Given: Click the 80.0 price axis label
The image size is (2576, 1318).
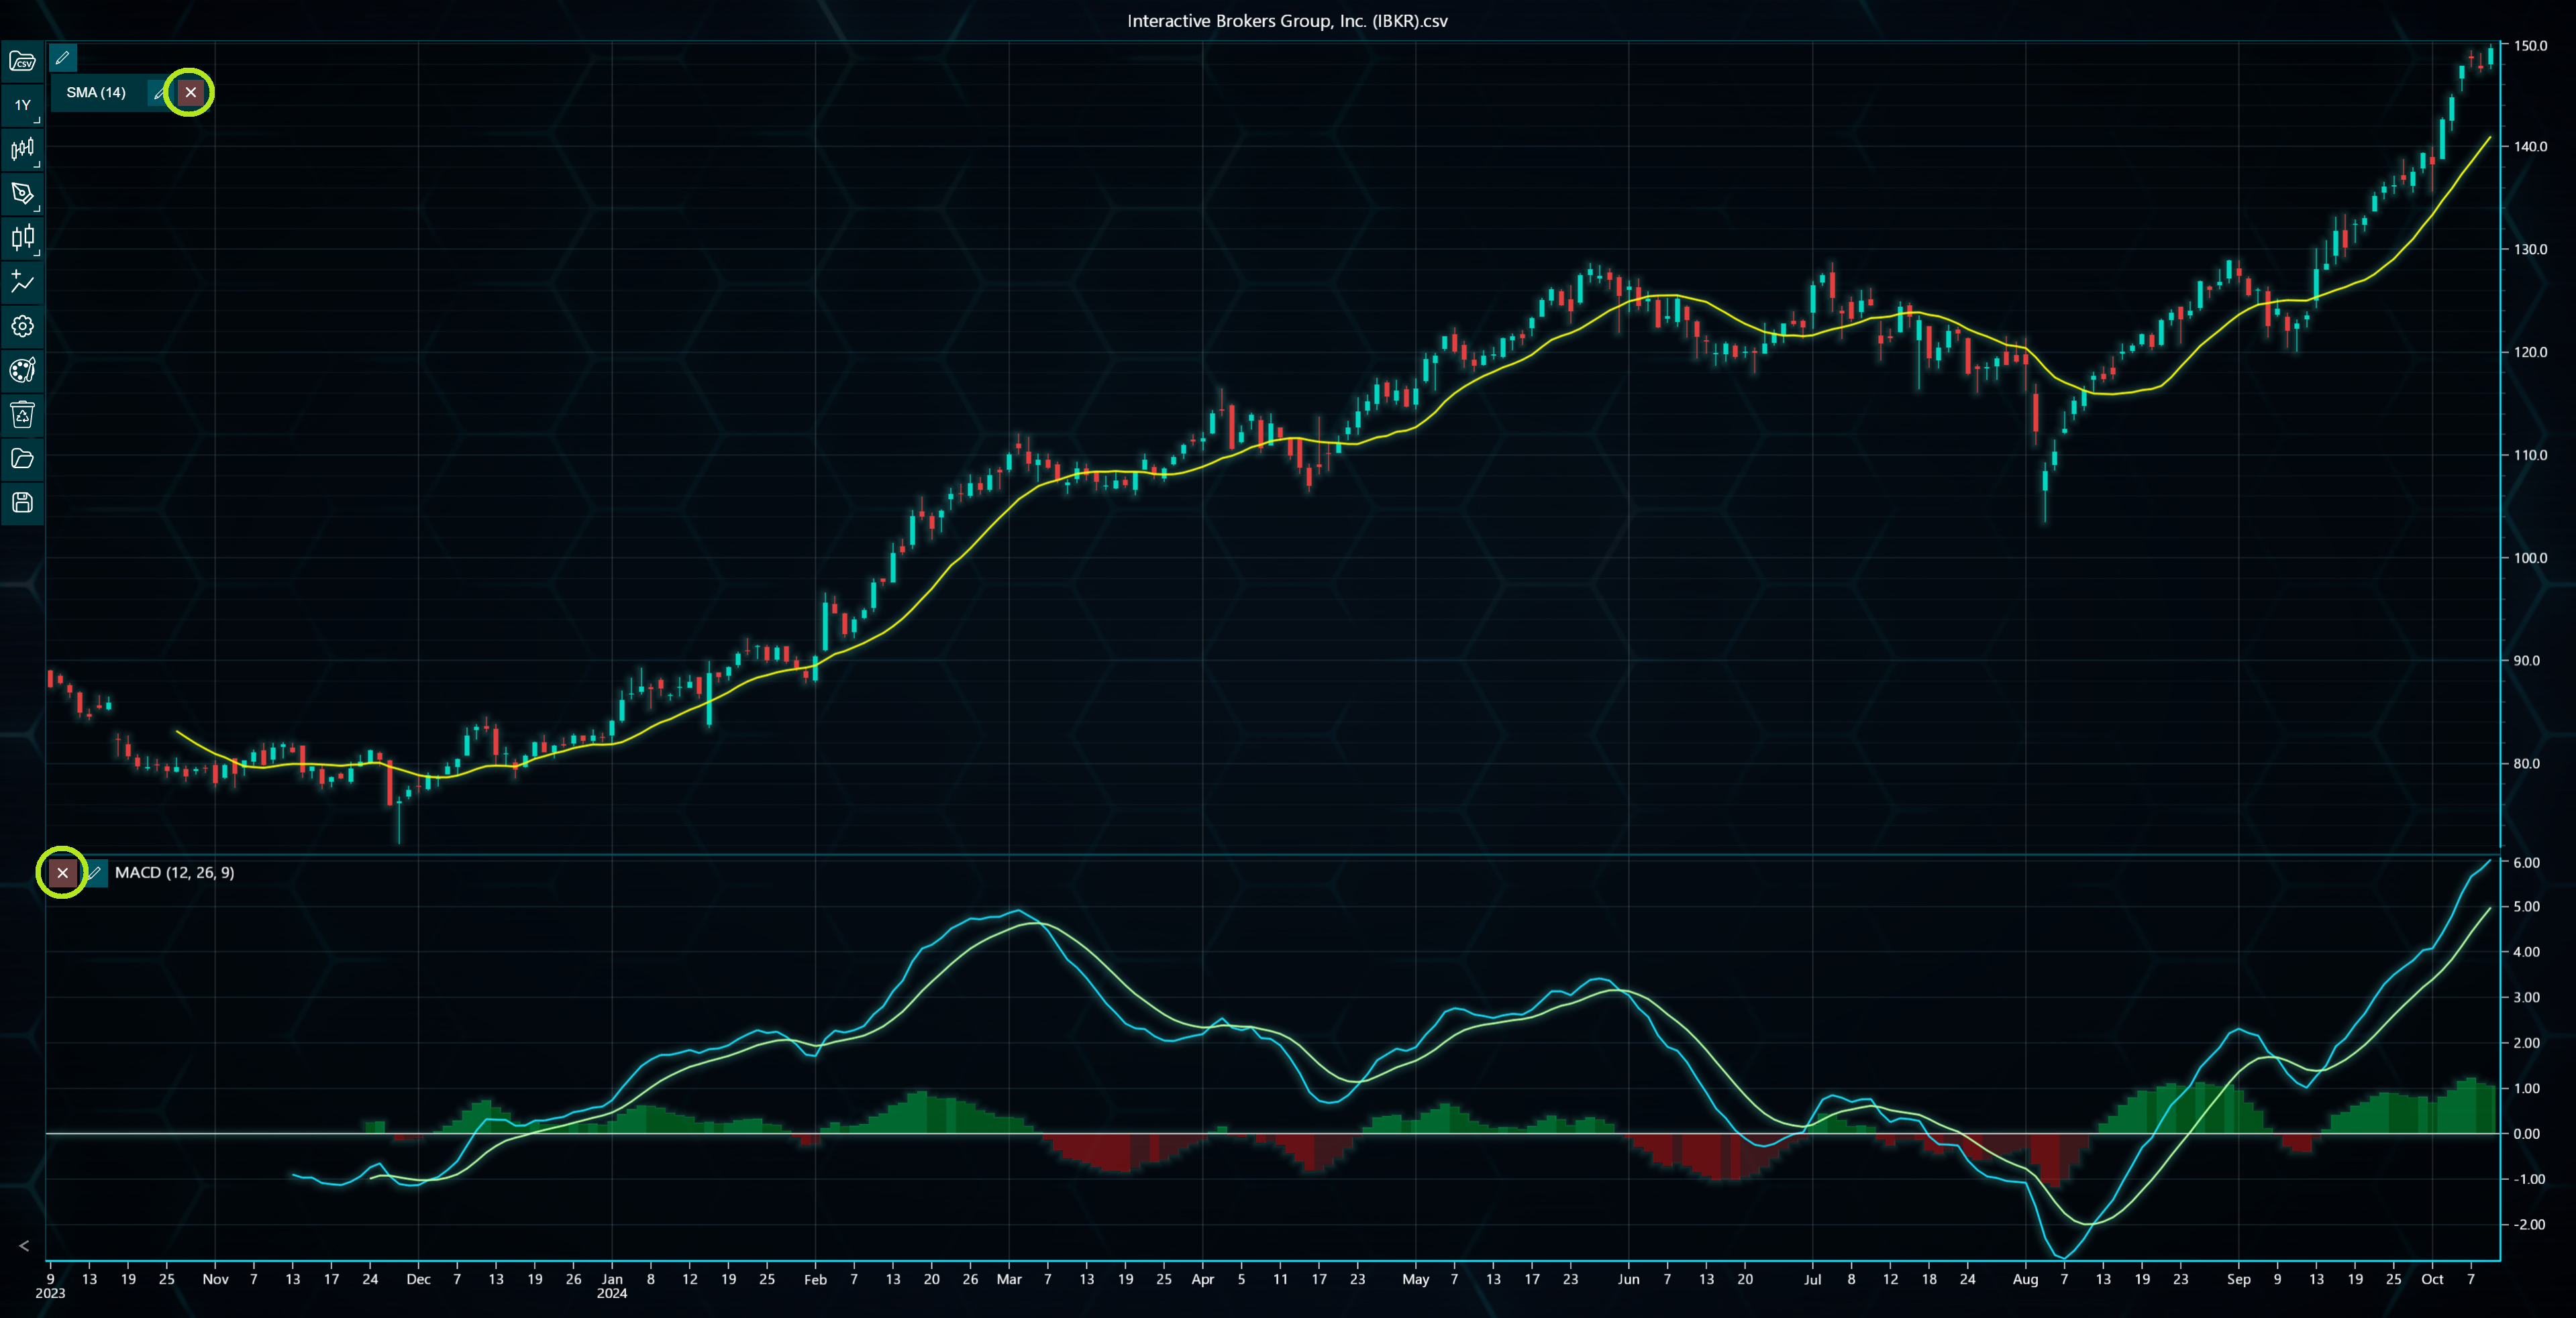Looking at the screenshot, I should (x=2527, y=763).
